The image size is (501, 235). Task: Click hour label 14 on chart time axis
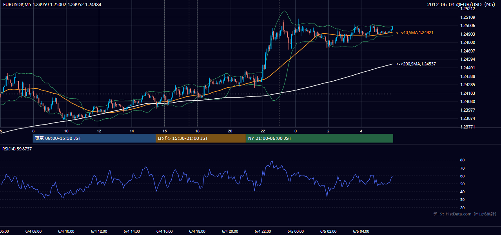pos(132,131)
